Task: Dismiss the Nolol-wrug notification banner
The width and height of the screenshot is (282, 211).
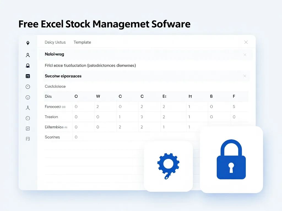Action: 245,55
